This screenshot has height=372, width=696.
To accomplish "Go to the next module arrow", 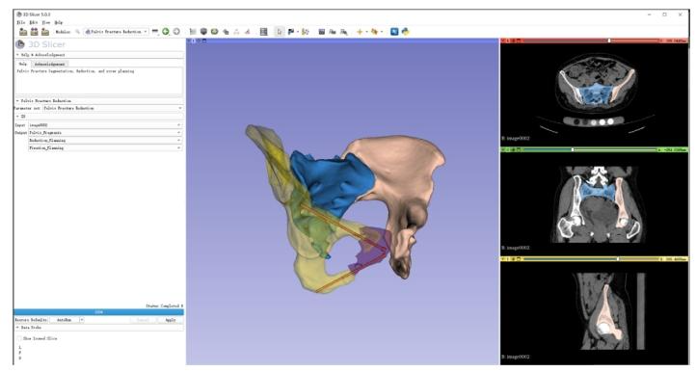I will 176,32.
